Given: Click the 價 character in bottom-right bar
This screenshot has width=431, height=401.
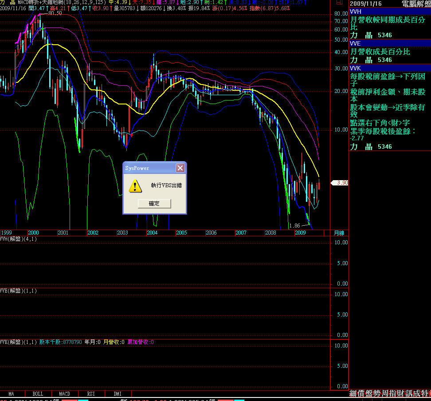Looking at the screenshot, I should click(x=361, y=393).
